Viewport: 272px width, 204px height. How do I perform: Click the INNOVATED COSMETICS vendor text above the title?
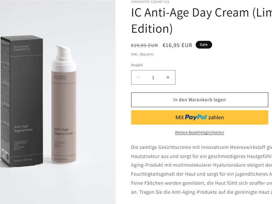click(x=150, y=2)
